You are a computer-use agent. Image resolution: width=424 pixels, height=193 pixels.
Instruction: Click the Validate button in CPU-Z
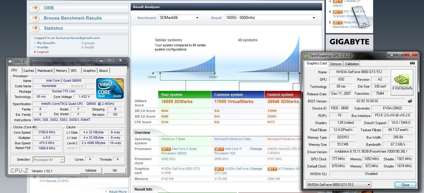point(91,170)
